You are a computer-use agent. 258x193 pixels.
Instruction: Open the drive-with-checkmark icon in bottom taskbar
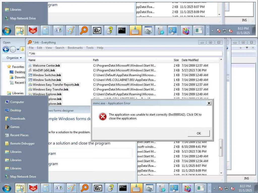[162, 188]
